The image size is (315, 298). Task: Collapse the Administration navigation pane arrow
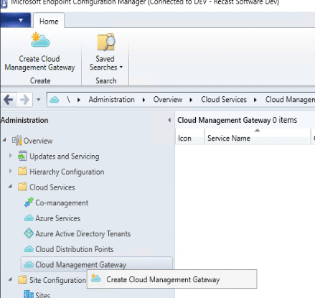click(x=169, y=120)
